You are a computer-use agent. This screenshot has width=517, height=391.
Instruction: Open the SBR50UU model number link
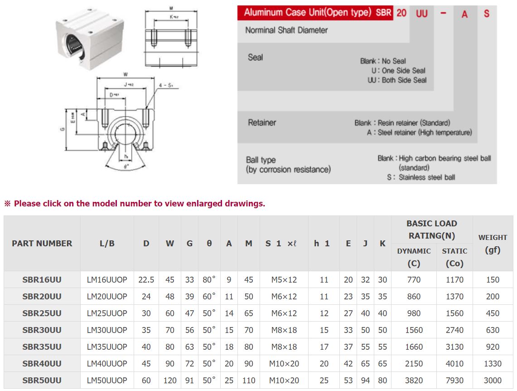click(42, 381)
